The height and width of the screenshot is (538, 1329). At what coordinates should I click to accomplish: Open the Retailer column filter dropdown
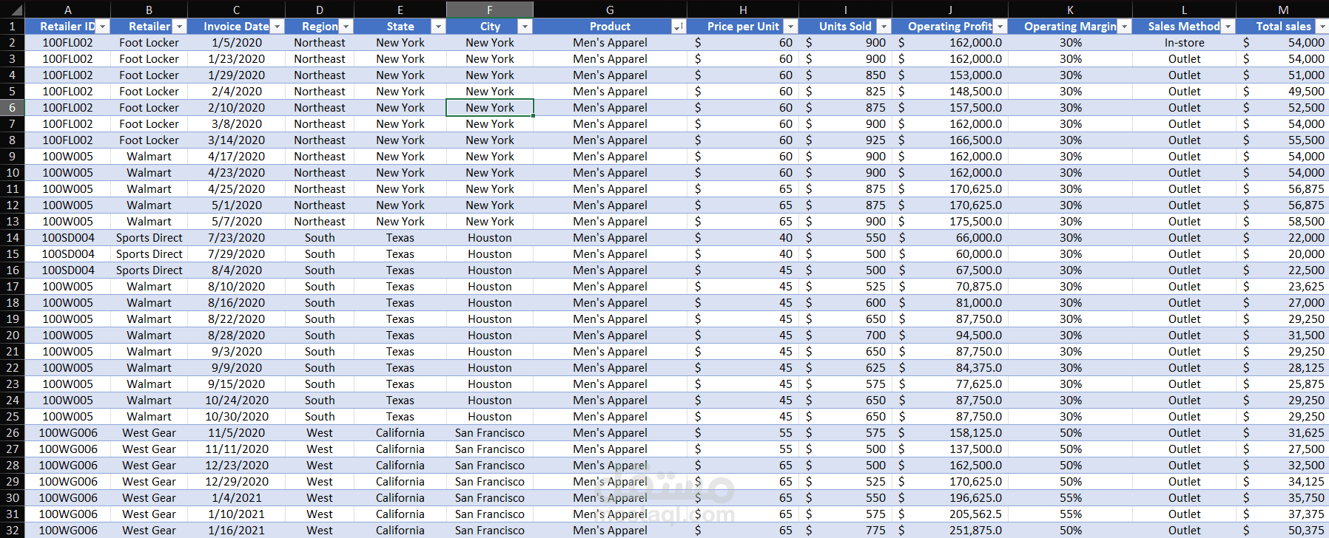click(179, 27)
